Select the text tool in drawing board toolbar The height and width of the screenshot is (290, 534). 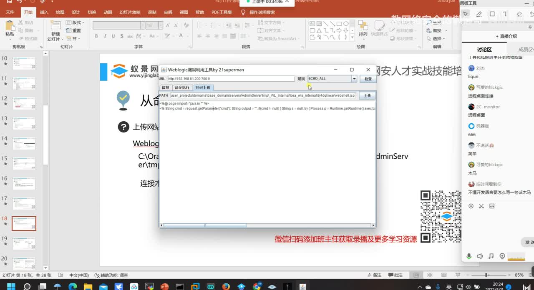coord(506,14)
